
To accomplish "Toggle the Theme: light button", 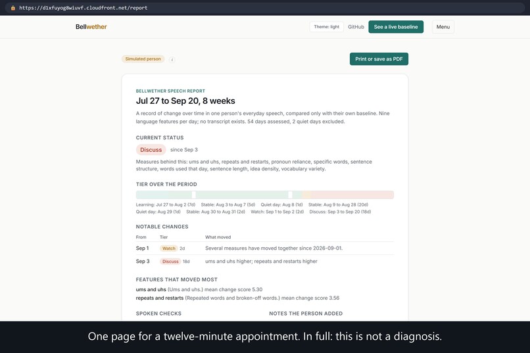I will pyautogui.click(x=326, y=27).
